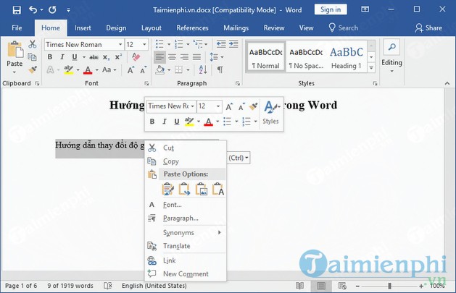The image size is (456, 293).
Task: Apply red font color in the ribbon
Action: point(88,70)
